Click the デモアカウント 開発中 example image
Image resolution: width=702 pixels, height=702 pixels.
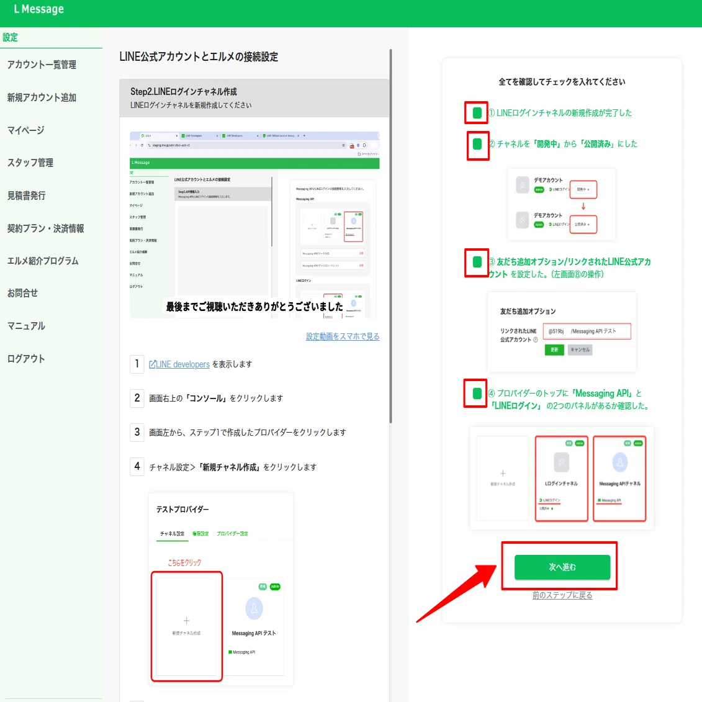coord(562,205)
